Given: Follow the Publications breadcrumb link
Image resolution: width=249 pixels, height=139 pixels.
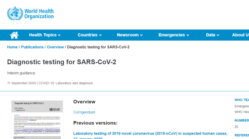Looking at the screenshot, I should (x=32, y=47).
